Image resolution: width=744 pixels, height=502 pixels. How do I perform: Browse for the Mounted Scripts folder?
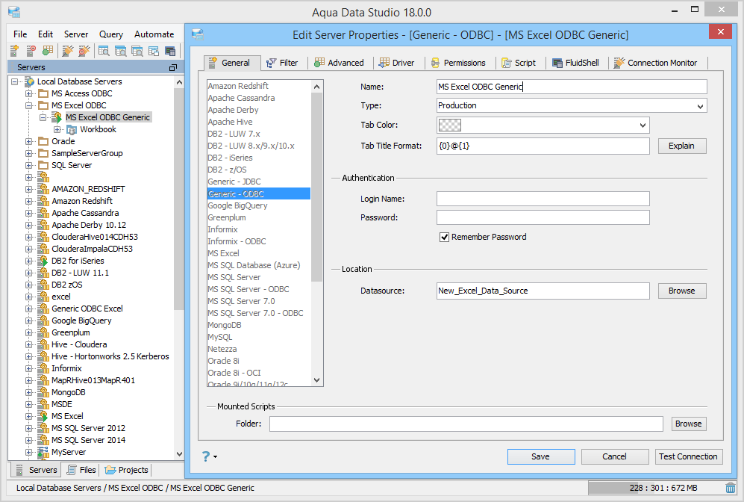point(689,424)
